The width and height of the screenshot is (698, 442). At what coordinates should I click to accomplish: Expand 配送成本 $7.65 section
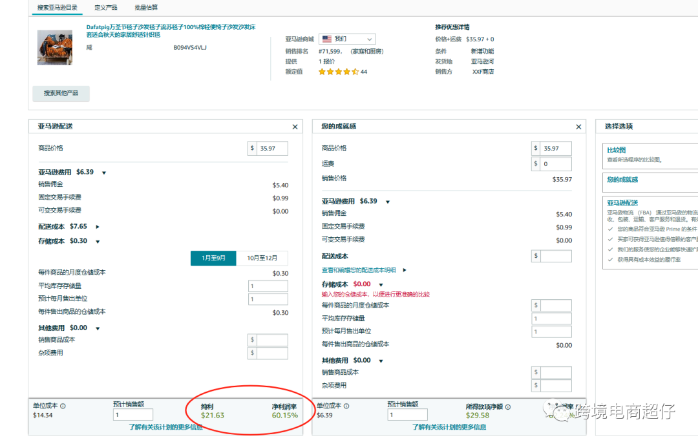pos(98,227)
